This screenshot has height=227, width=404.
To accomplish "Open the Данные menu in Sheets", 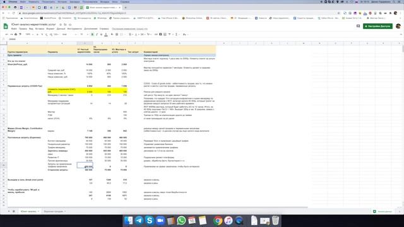I will tap(61, 29).
